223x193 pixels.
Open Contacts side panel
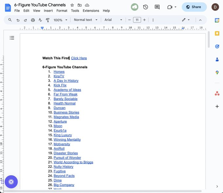[x=217, y=59]
